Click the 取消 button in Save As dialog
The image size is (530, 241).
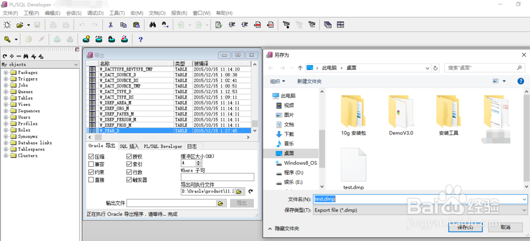(x=506, y=227)
